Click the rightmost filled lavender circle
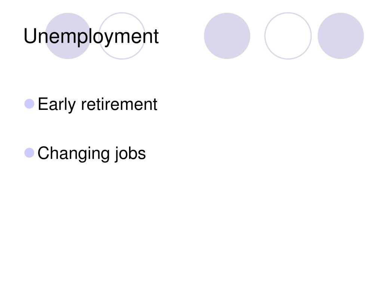Image resolution: width=383 pixels, height=287 pixels. coord(341,36)
